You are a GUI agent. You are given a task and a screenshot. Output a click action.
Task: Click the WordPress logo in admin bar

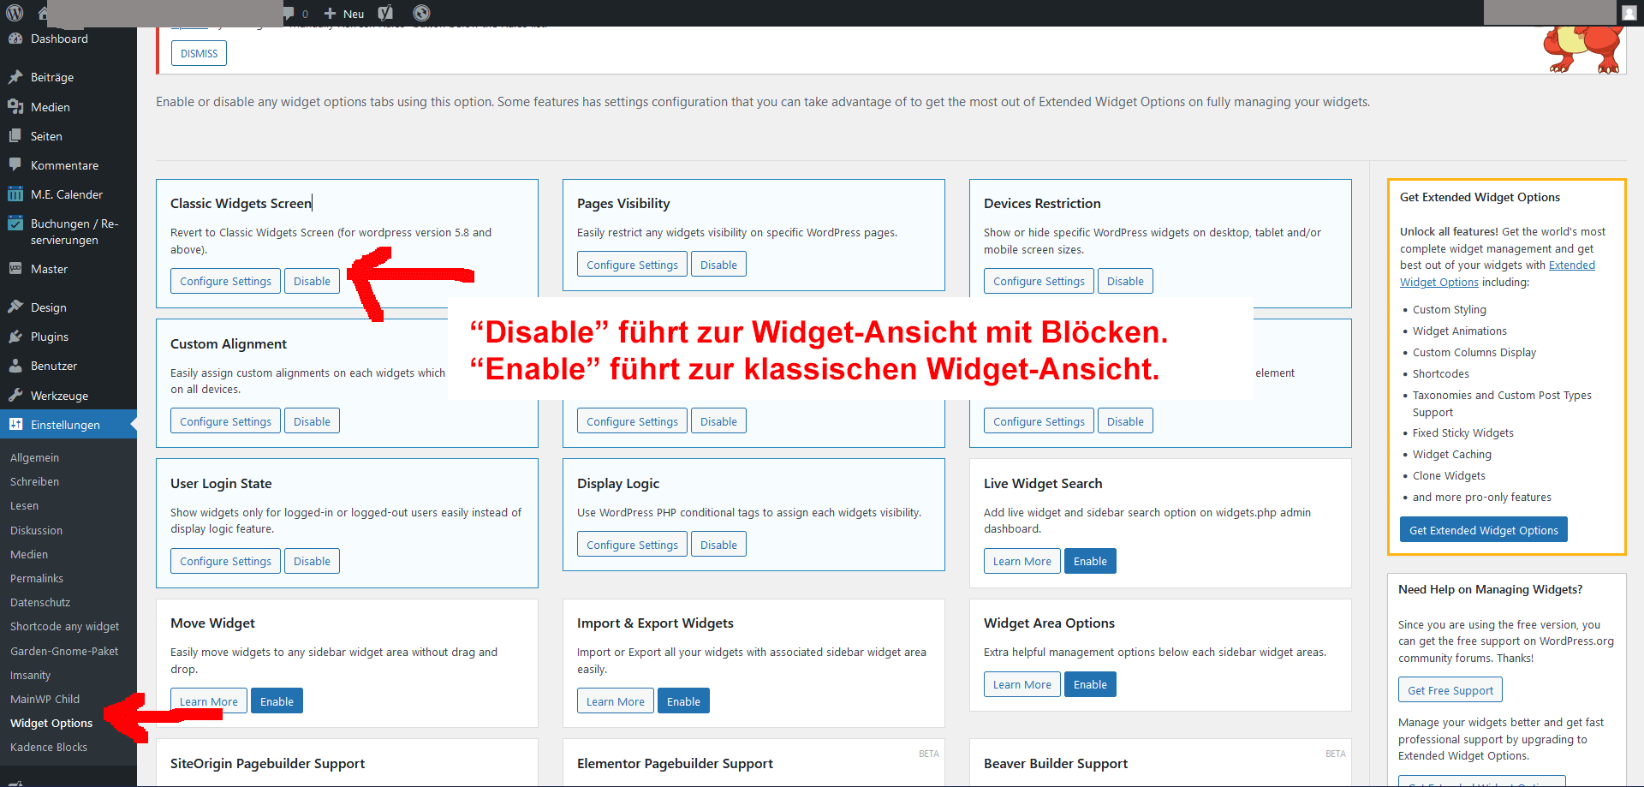coord(15,13)
